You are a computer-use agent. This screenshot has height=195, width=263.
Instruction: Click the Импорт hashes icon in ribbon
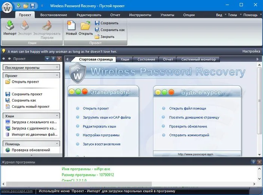(x=10, y=28)
